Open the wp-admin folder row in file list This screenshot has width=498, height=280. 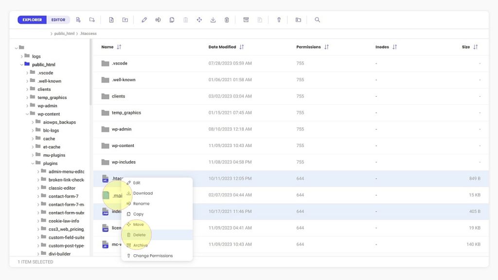(x=291, y=129)
